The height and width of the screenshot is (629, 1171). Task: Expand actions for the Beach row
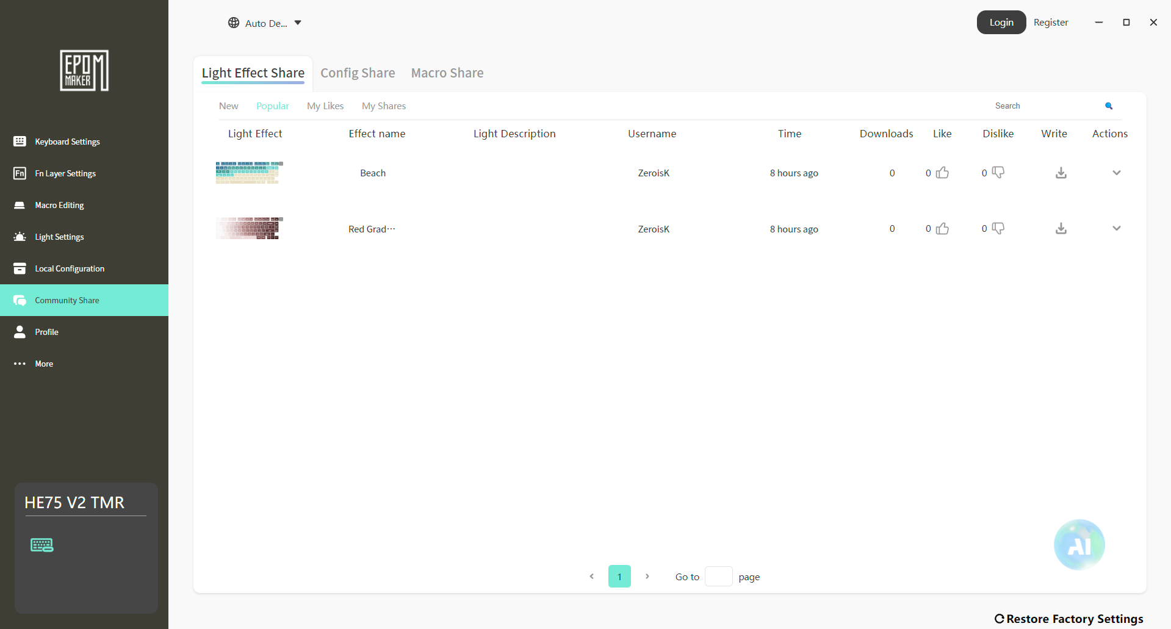point(1116,173)
